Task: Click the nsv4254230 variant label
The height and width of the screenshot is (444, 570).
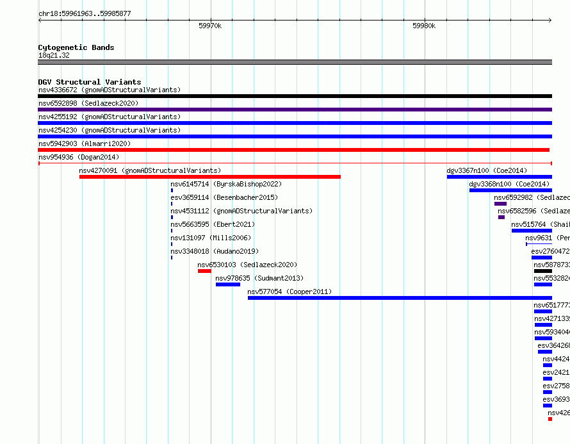Action: click(110, 130)
